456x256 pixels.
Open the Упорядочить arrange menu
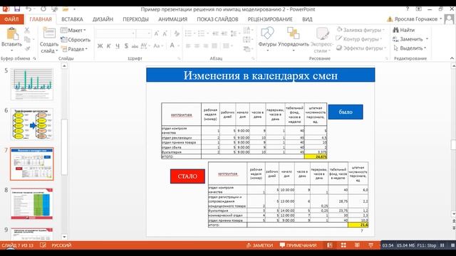point(293,39)
